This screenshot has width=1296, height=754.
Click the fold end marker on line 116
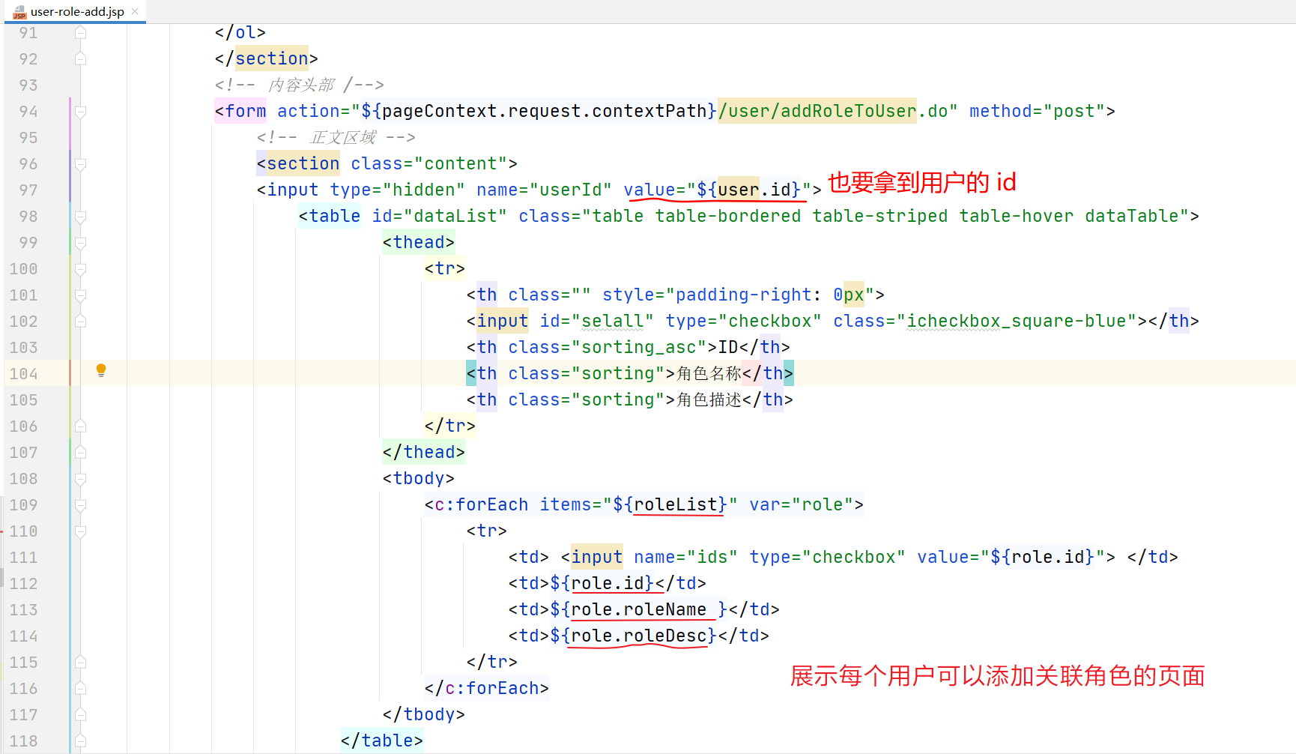pyautogui.click(x=80, y=688)
